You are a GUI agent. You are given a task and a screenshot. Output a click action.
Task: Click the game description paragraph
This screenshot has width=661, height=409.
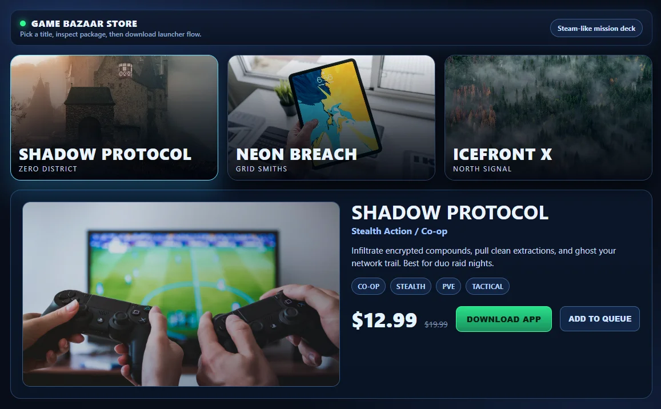click(x=483, y=257)
